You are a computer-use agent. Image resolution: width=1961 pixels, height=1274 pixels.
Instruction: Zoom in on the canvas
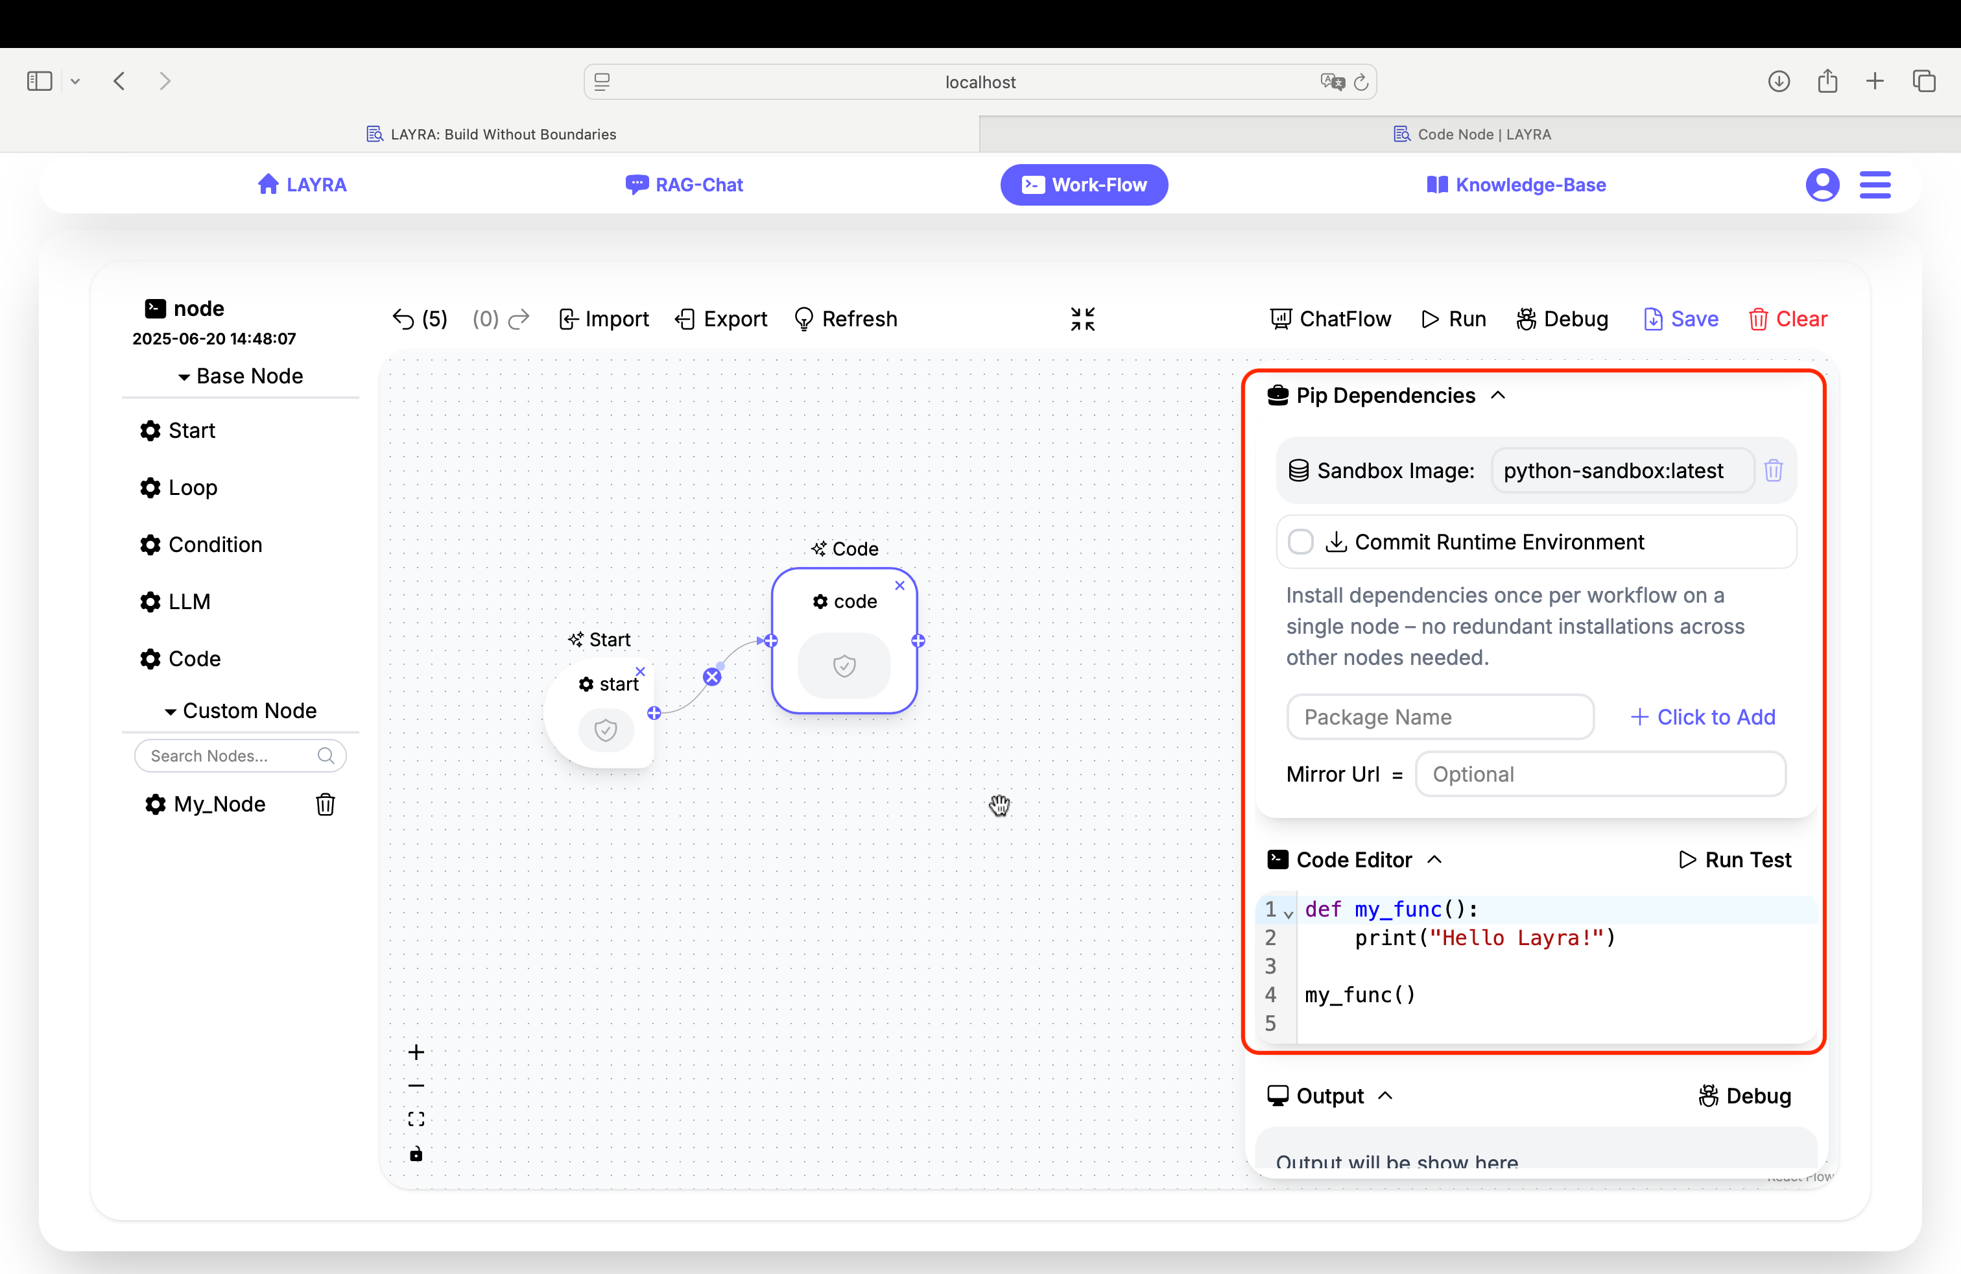(x=416, y=1052)
